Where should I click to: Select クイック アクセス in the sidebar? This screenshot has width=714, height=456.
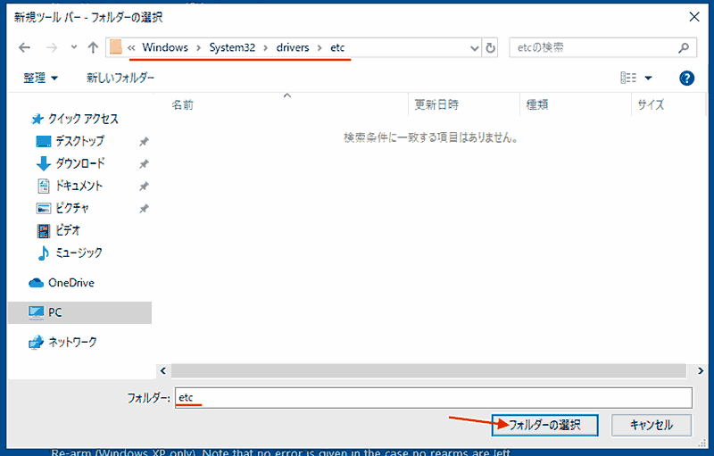83,120
